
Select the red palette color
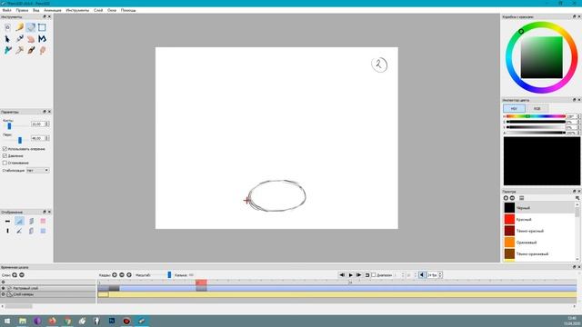point(539,220)
